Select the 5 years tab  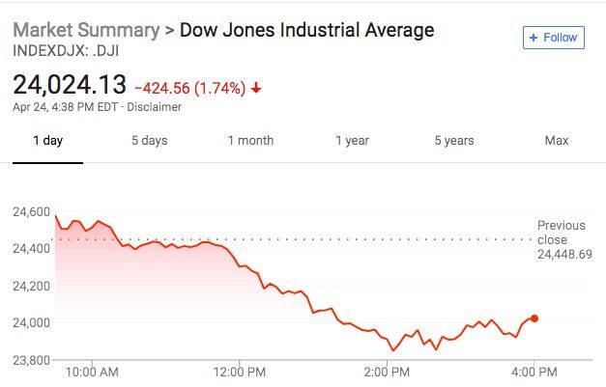[x=453, y=141]
